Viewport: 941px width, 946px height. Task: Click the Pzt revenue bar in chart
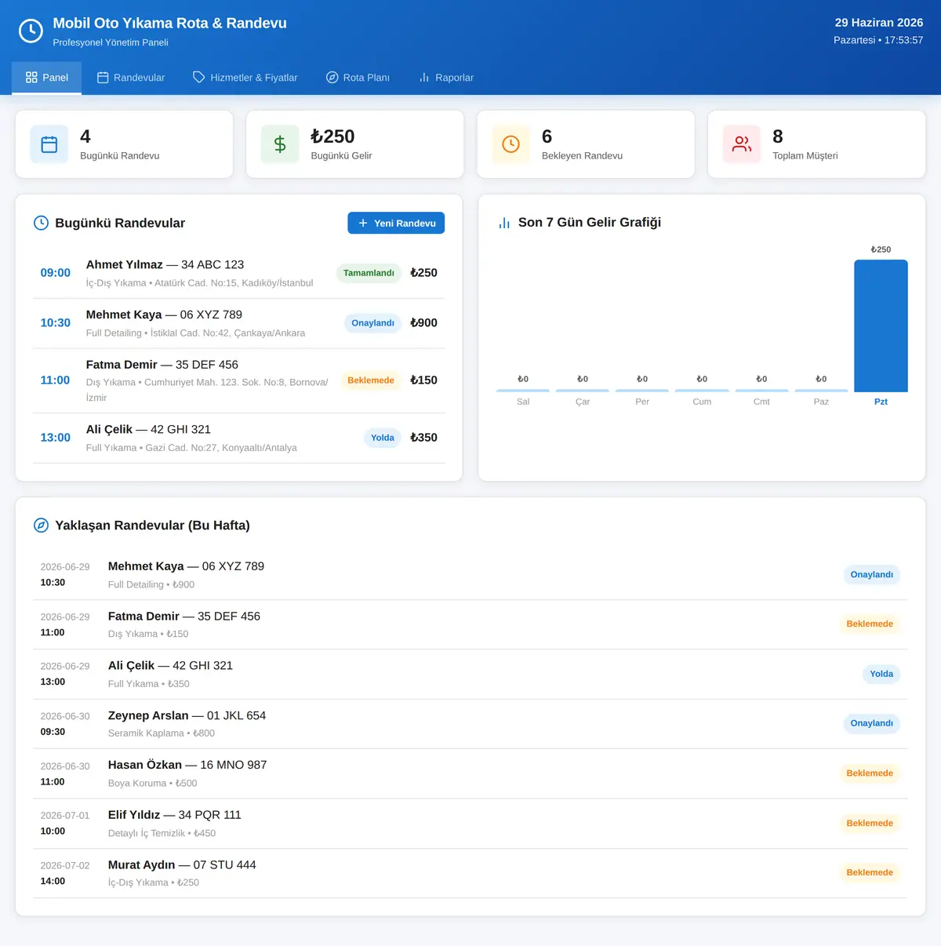click(x=881, y=326)
